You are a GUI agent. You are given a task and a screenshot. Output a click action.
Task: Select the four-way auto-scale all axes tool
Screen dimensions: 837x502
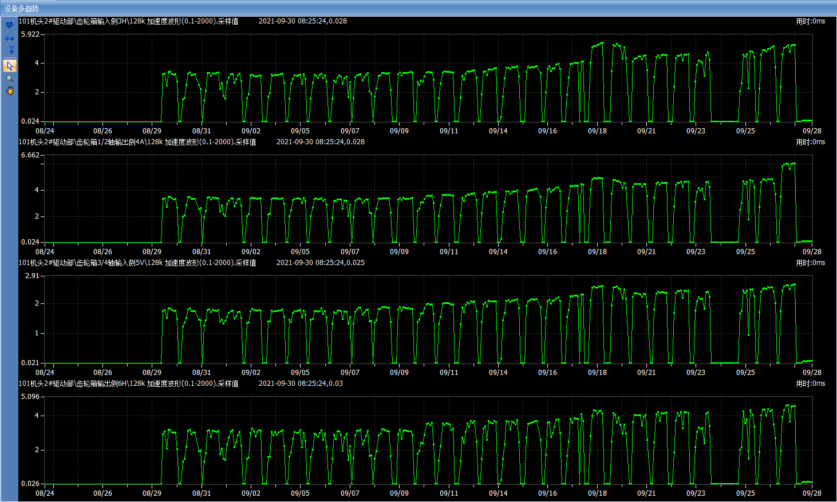(9, 25)
